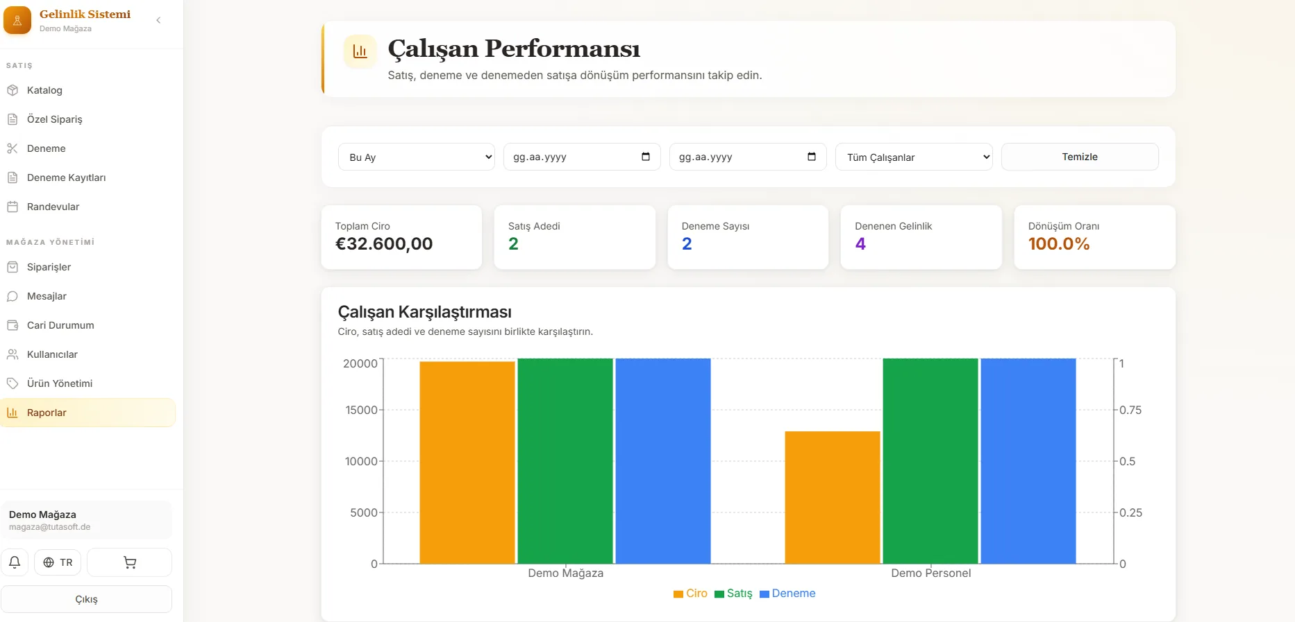This screenshot has width=1295, height=622.
Task: Click the Ürün Yönetimi tag icon
Action: (12, 383)
